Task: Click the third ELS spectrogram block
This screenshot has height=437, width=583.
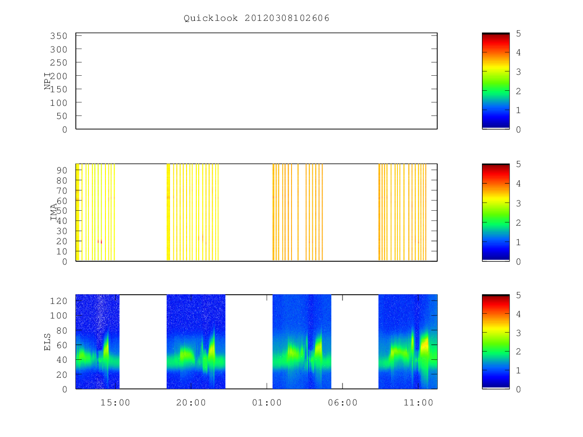Action: pyautogui.click(x=302, y=342)
